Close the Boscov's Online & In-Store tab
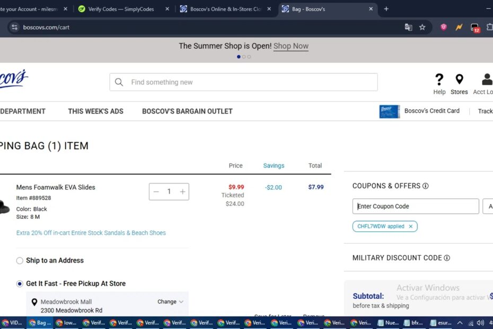The height and width of the screenshot is (329, 493). pos(269,9)
